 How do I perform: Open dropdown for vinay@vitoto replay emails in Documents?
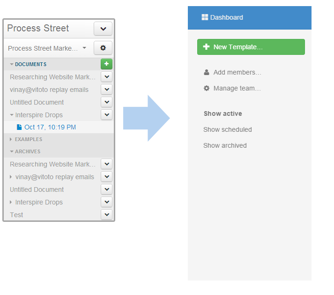point(107,90)
